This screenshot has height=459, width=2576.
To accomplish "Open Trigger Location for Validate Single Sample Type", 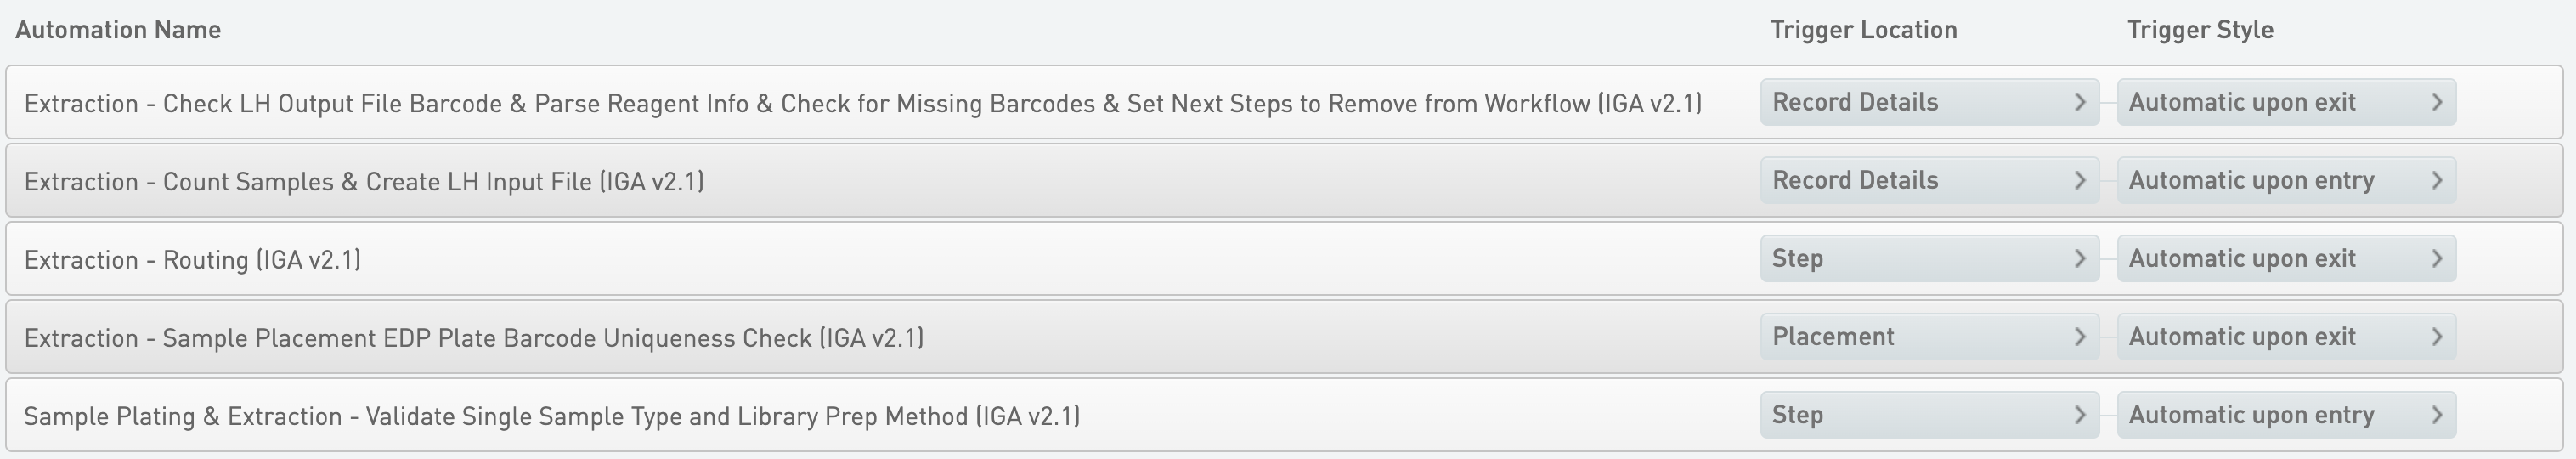I will click(x=1928, y=415).
